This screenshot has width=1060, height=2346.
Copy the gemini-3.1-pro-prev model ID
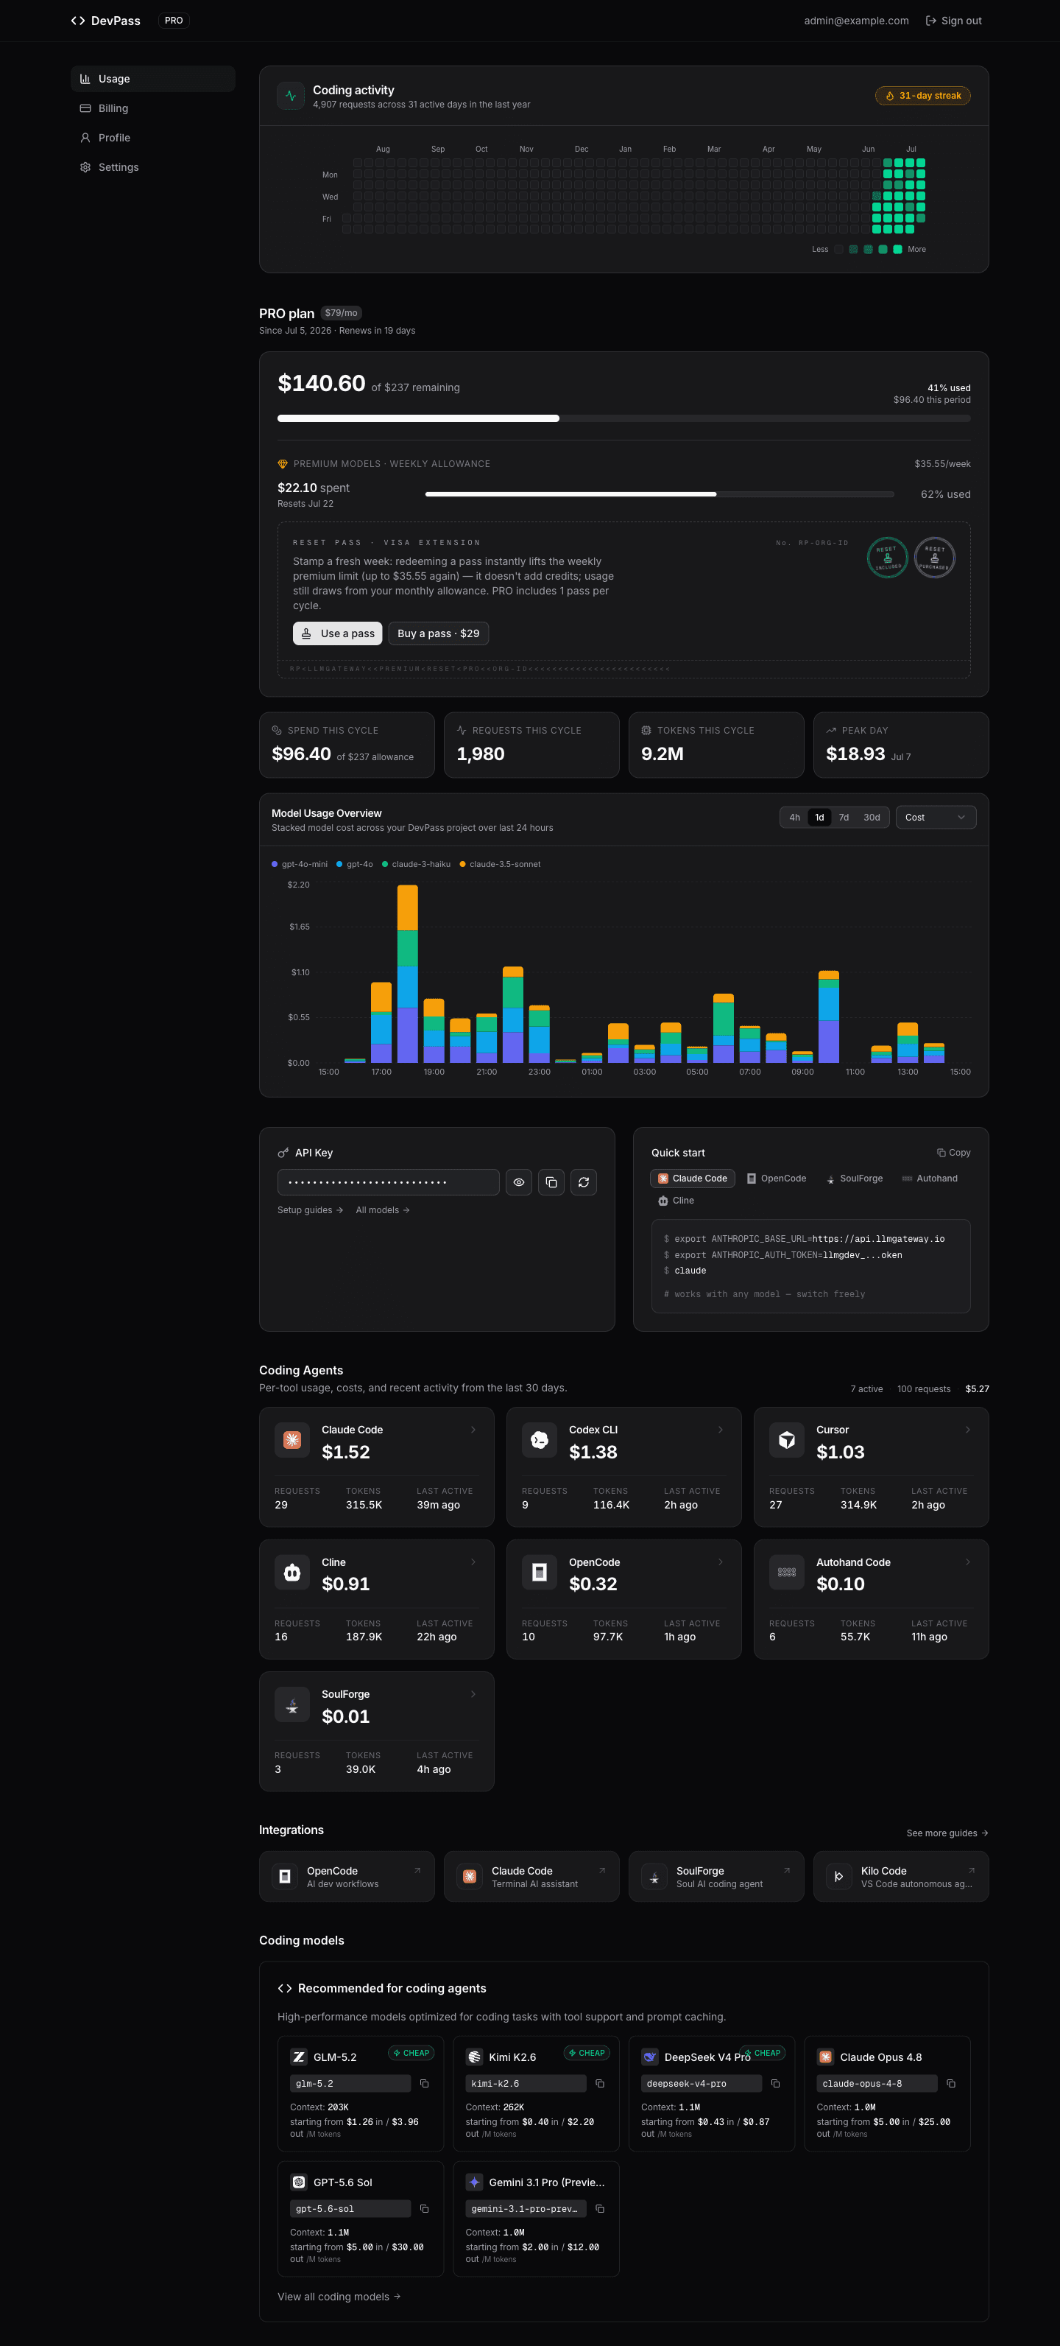[x=600, y=2208]
